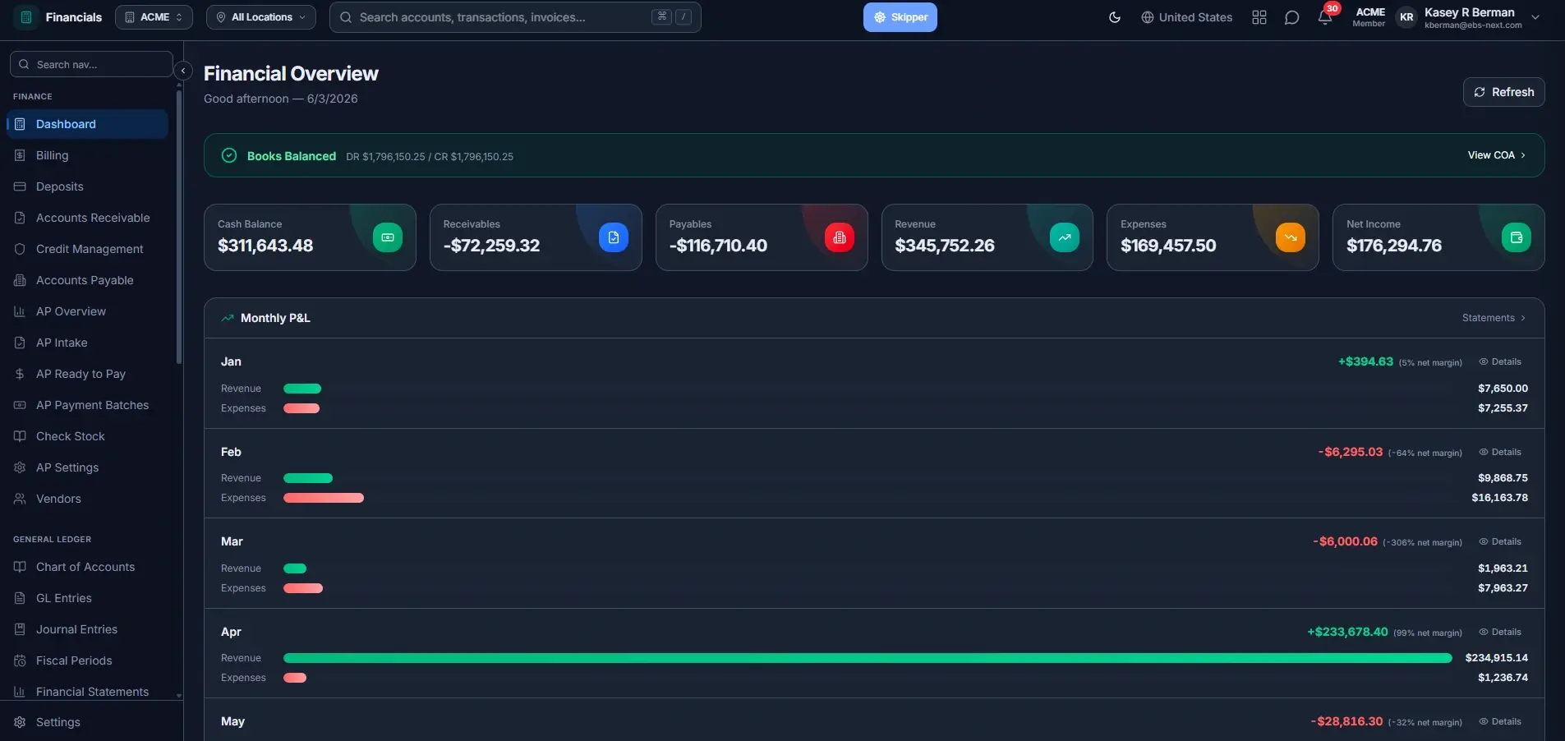The width and height of the screenshot is (1565, 741).
Task: Click Net Income $176,294.76 value
Action: click(1394, 246)
